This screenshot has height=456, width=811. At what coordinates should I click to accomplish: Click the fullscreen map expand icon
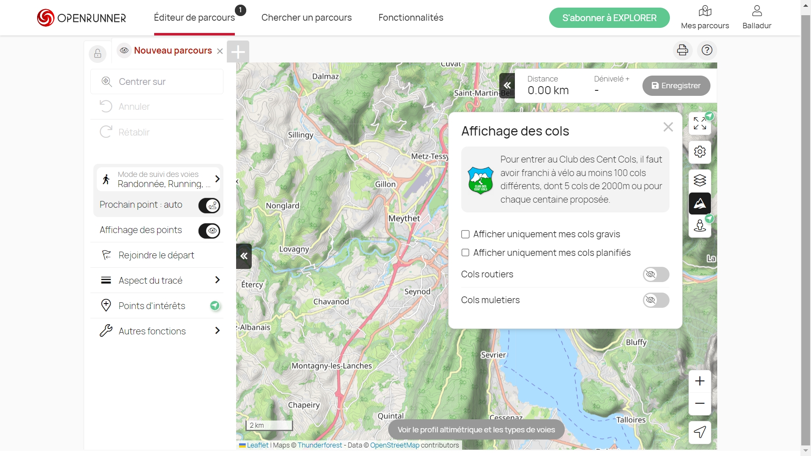pyautogui.click(x=699, y=123)
